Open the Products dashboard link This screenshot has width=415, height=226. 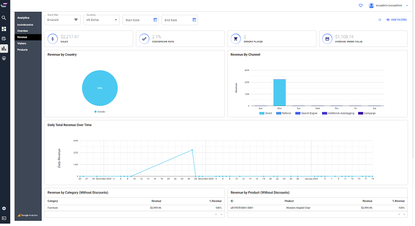[23, 50]
